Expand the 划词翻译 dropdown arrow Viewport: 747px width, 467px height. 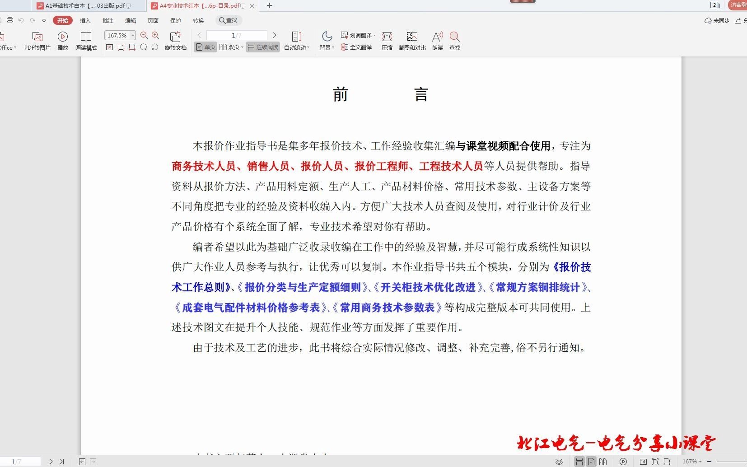[x=375, y=35]
